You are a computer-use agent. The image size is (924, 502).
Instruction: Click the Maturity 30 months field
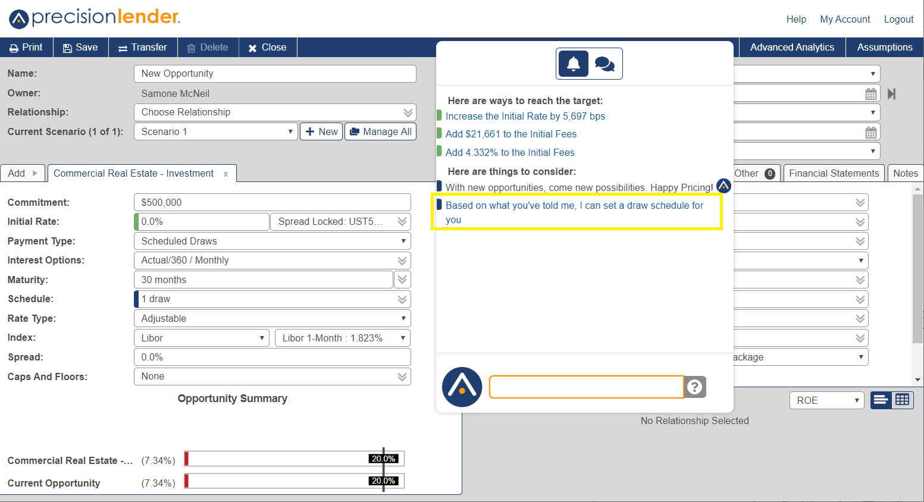click(x=264, y=280)
